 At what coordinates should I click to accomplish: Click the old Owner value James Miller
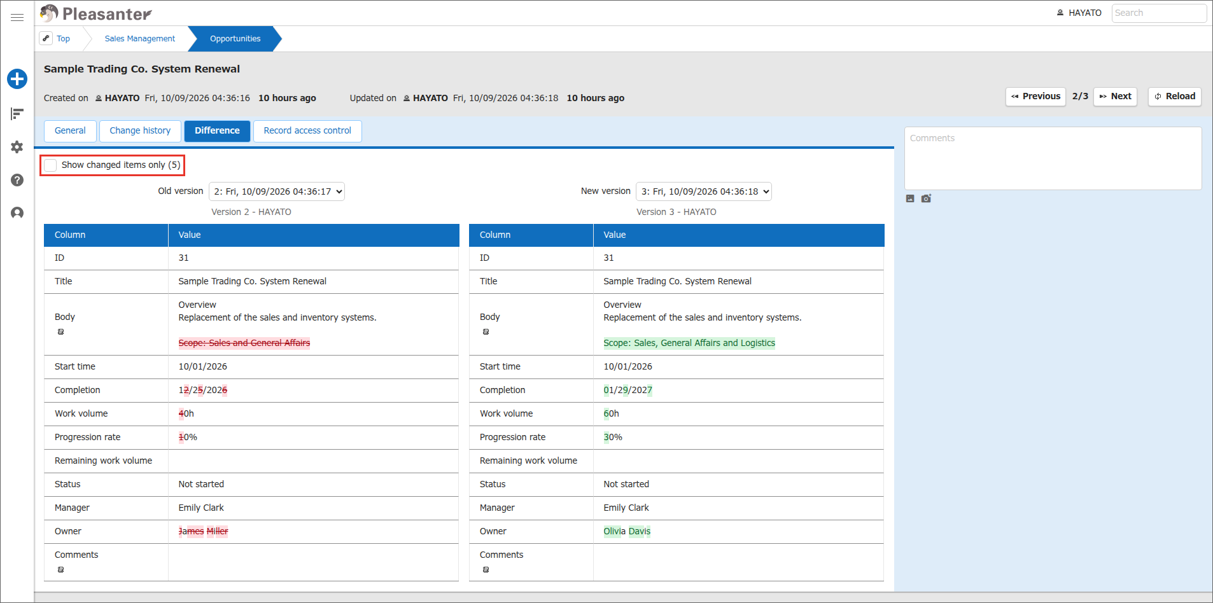tap(203, 531)
